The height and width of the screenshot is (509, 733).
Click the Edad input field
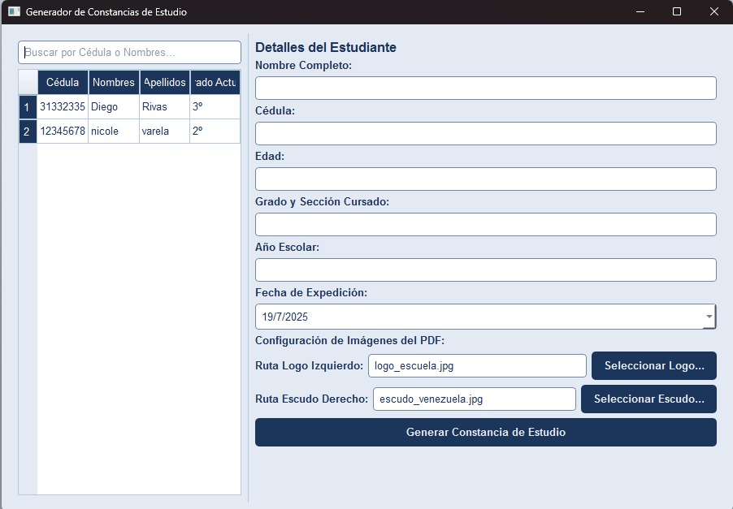(485, 179)
